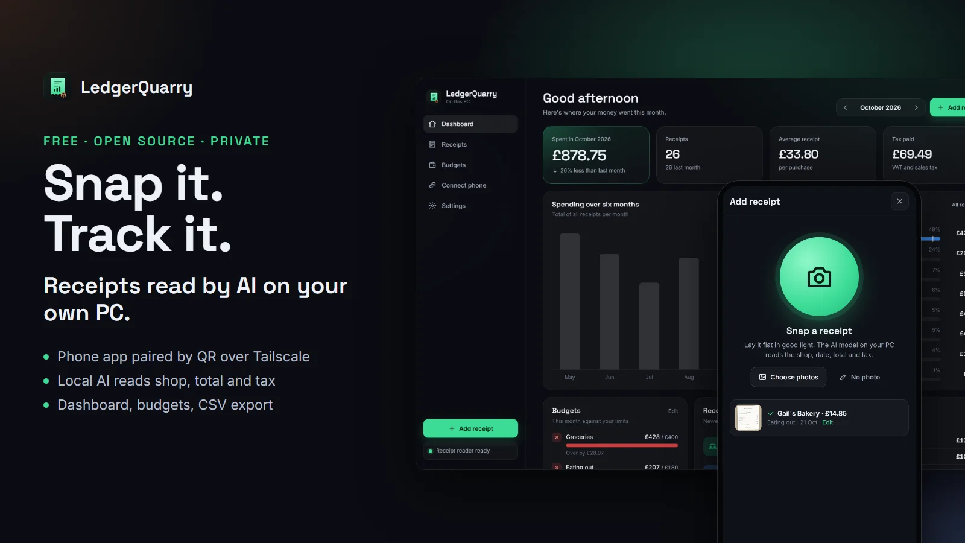Open Settings in the sidebar
This screenshot has height=543, width=965.
470,206
